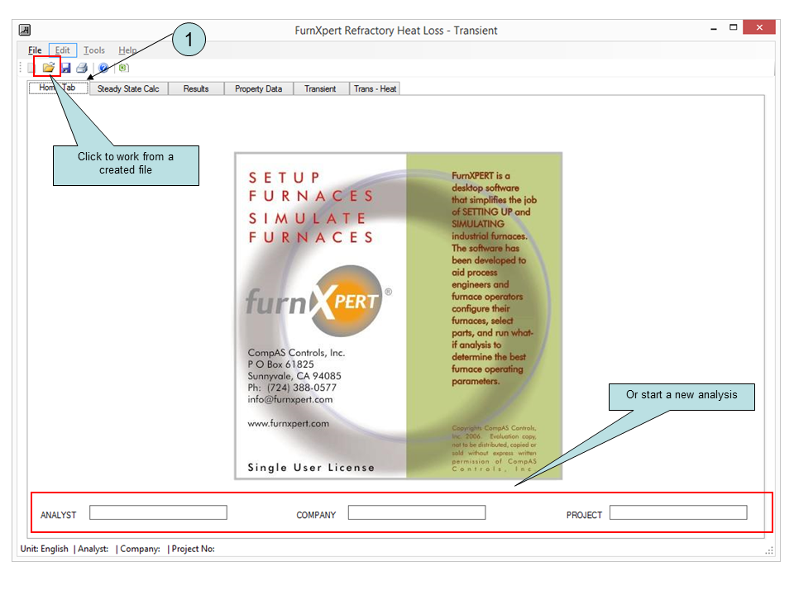Click the furnXPERT splash logo
Viewport: 794px width, 595px height.
pos(318,301)
